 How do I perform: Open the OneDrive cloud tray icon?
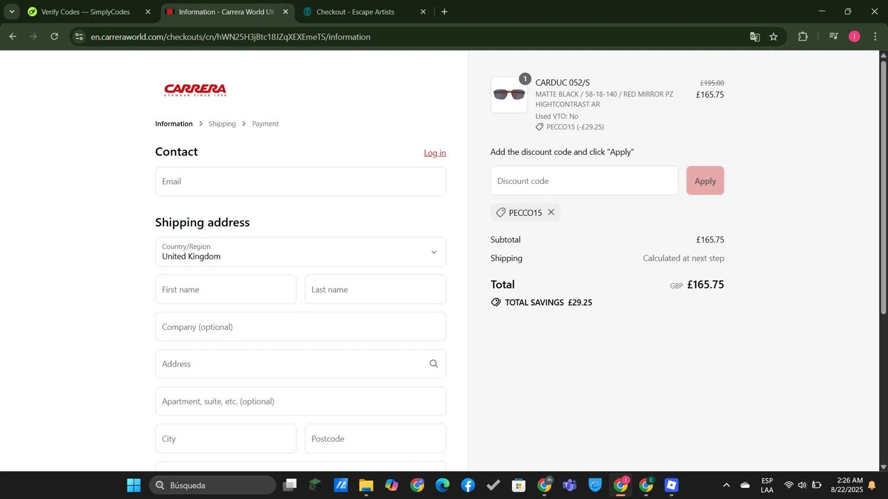(x=745, y=485)
